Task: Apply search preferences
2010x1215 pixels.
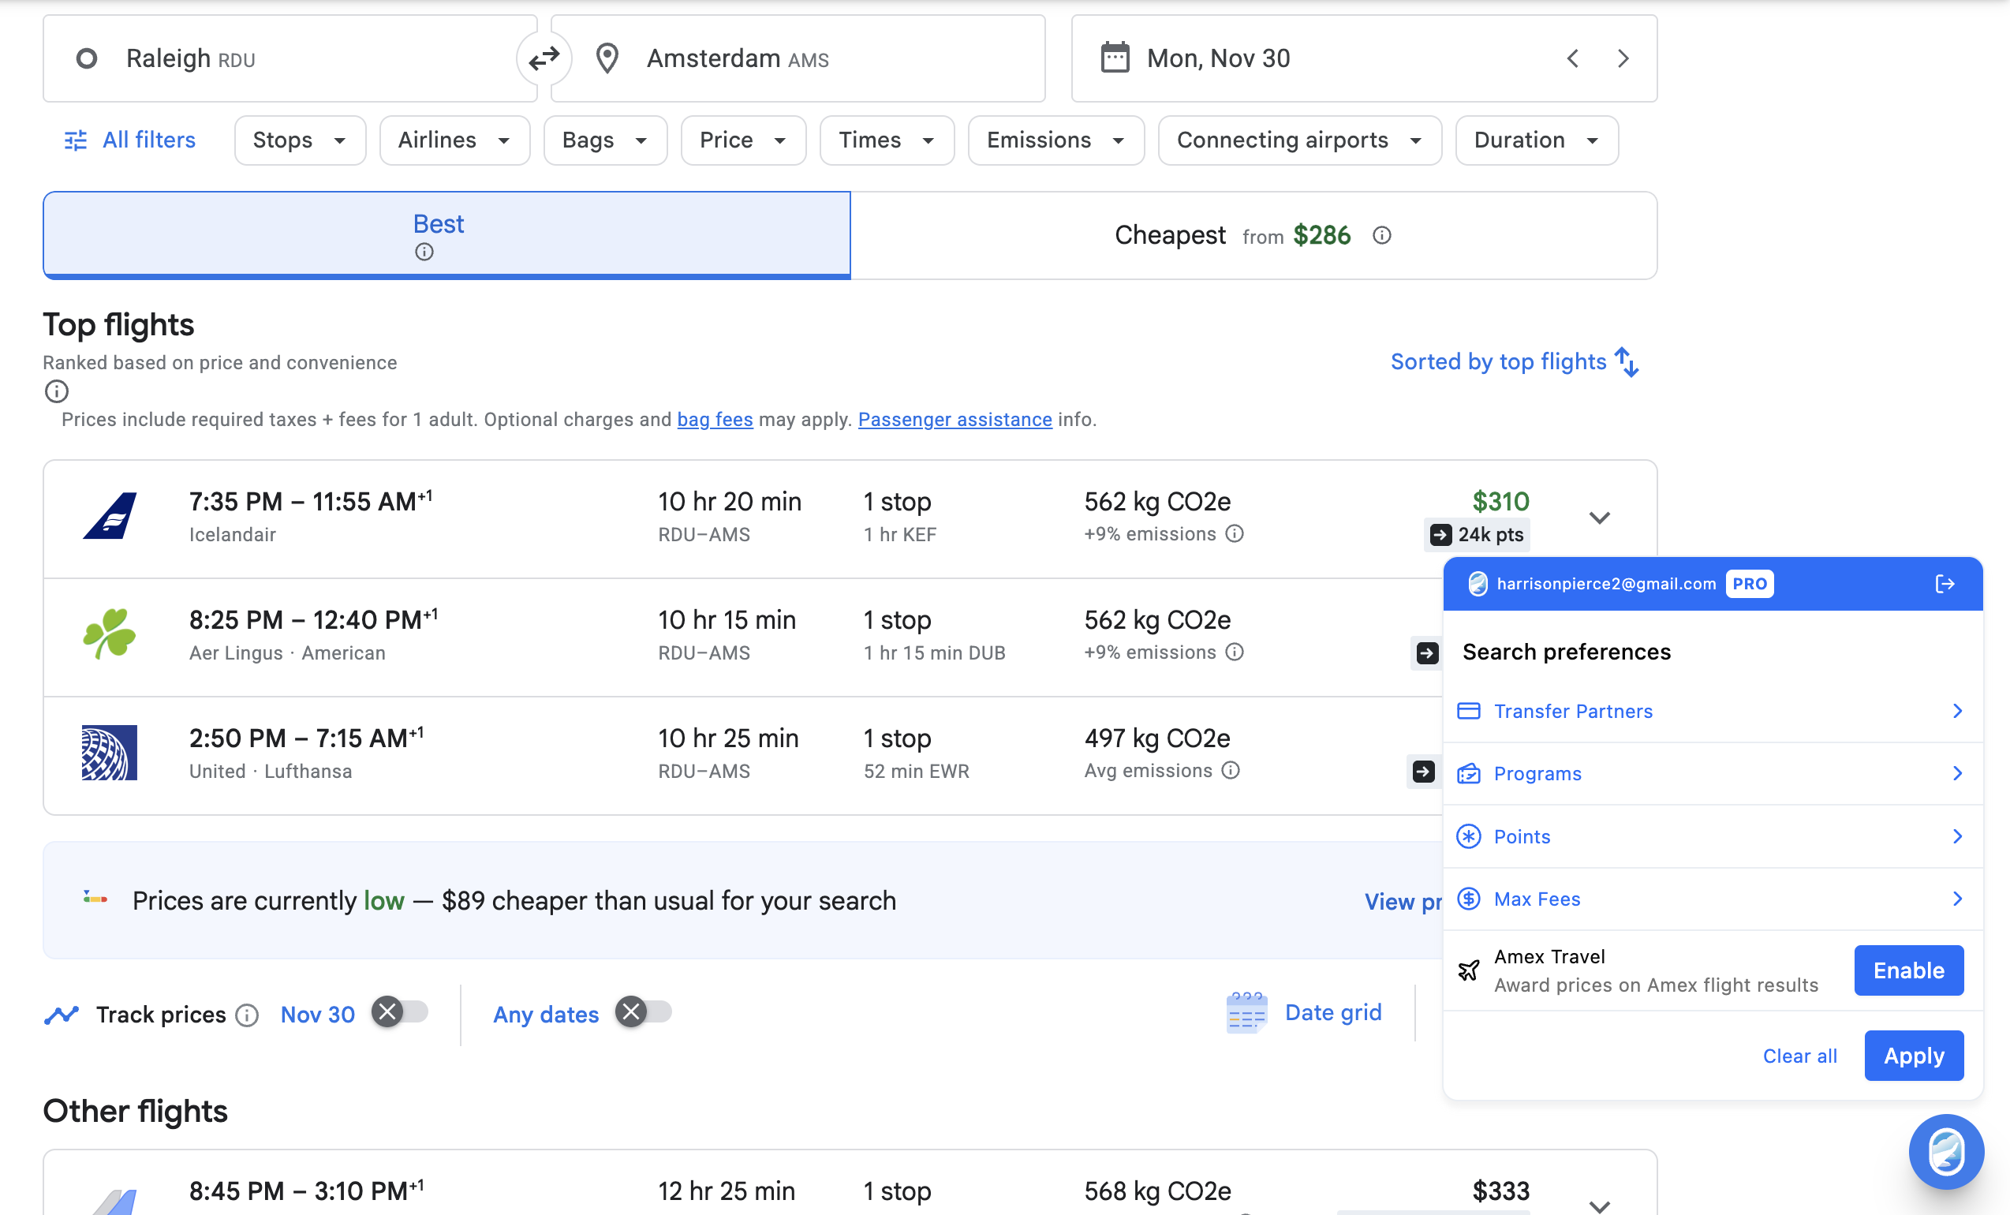Action: click(x=1914, y=1056)
